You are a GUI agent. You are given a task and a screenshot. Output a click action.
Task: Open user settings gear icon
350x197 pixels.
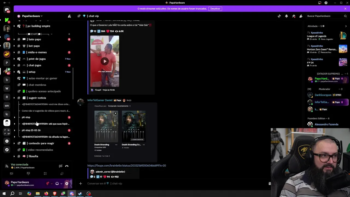coord(67,184)
